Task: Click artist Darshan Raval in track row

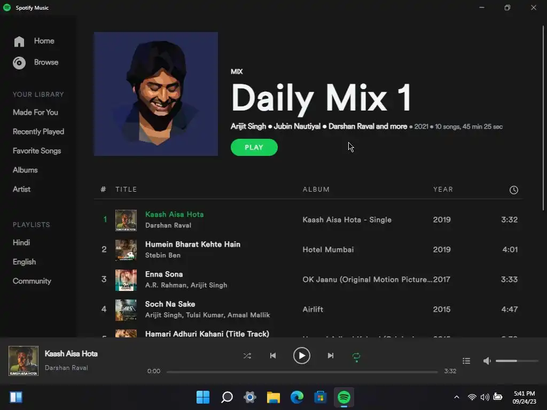Action: tap(168, 225)
